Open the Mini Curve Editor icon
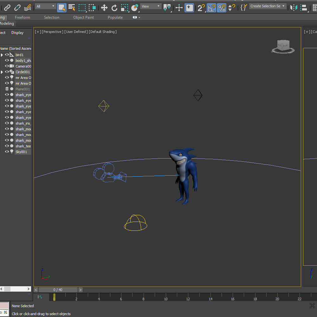This screenshot has width=317, height=317. click(40, 297)
